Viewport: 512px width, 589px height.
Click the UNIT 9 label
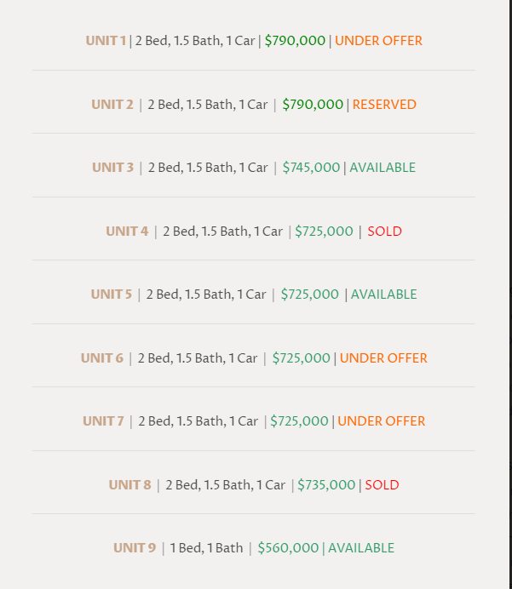135,548
